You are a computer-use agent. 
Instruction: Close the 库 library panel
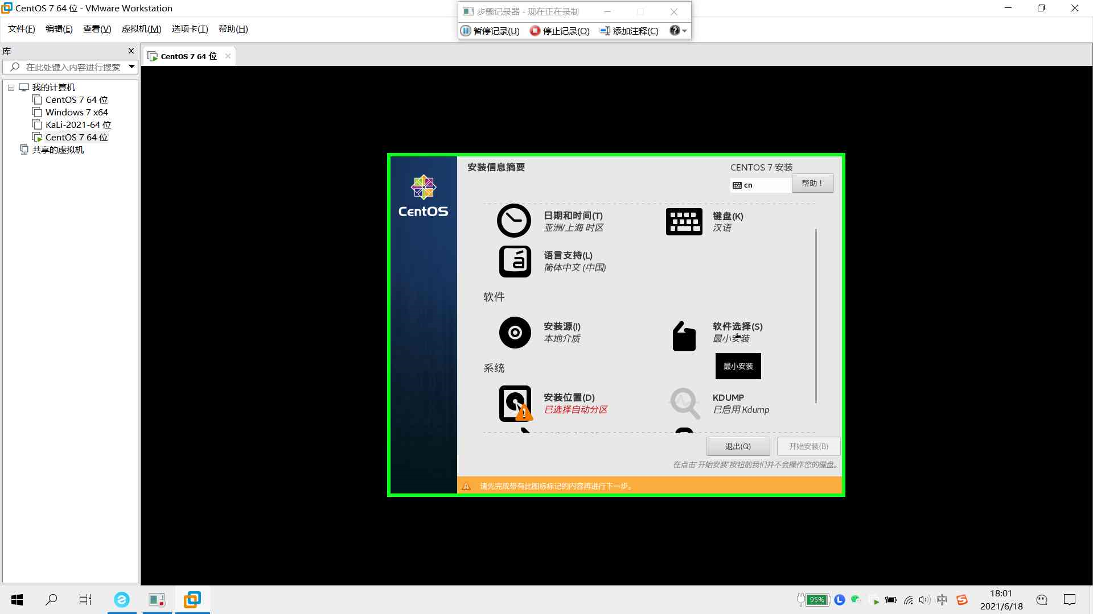coord(131,51)
